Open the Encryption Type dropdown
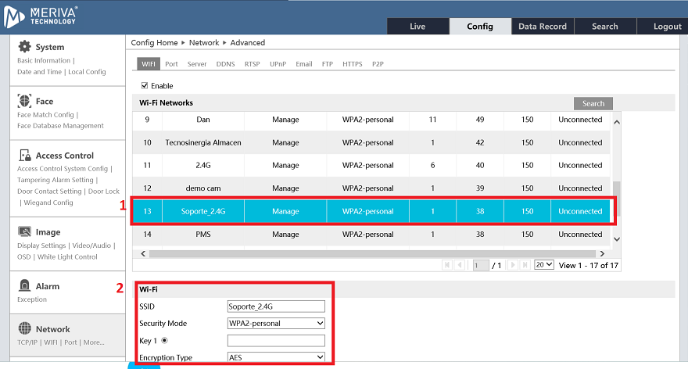 [275, 357]
